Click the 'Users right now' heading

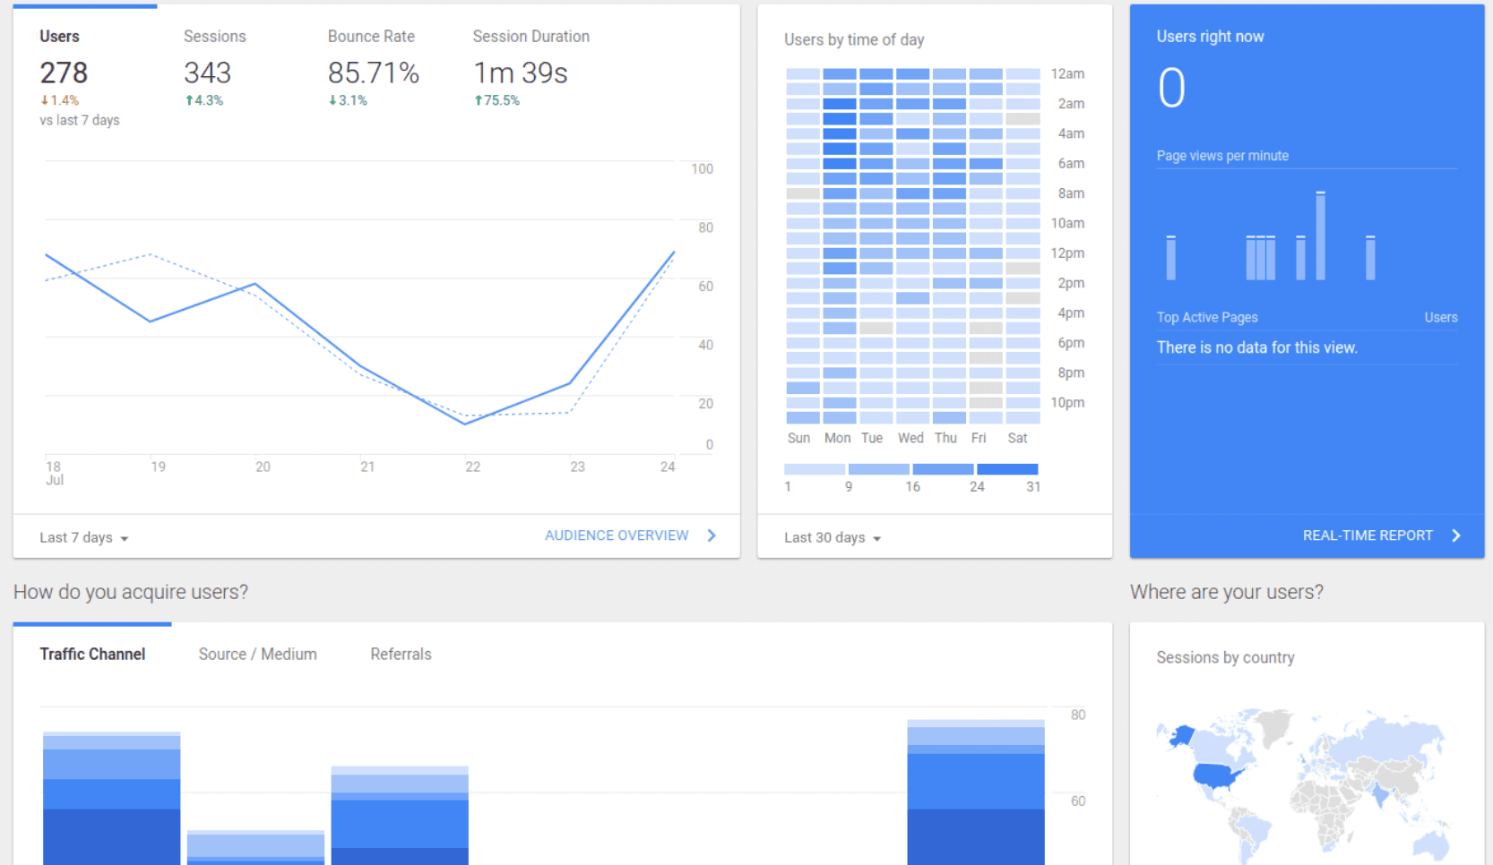(1210, 37)
